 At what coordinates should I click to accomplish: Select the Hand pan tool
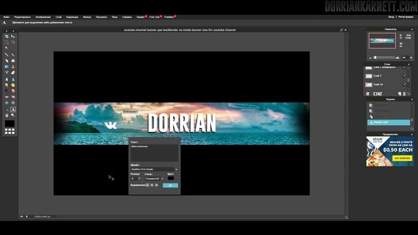(x=7, y=116)
